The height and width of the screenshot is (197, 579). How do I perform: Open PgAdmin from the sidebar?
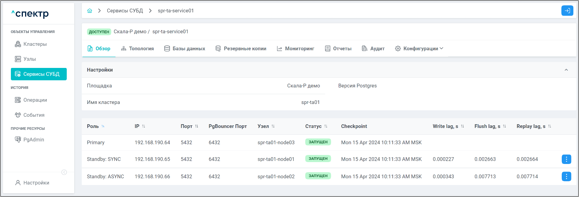click(x=33, y=140)
